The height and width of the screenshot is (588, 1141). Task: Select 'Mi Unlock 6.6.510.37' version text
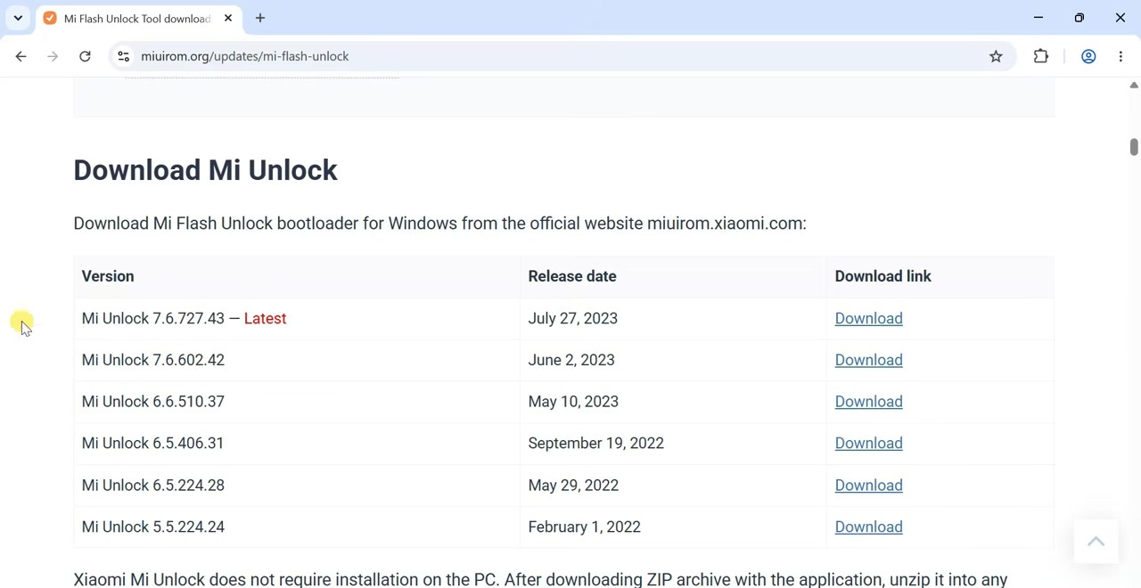(x=153, y=402)
